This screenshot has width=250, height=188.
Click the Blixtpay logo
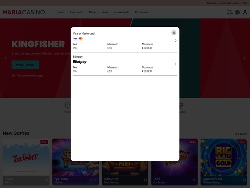(x=80, y=62)
